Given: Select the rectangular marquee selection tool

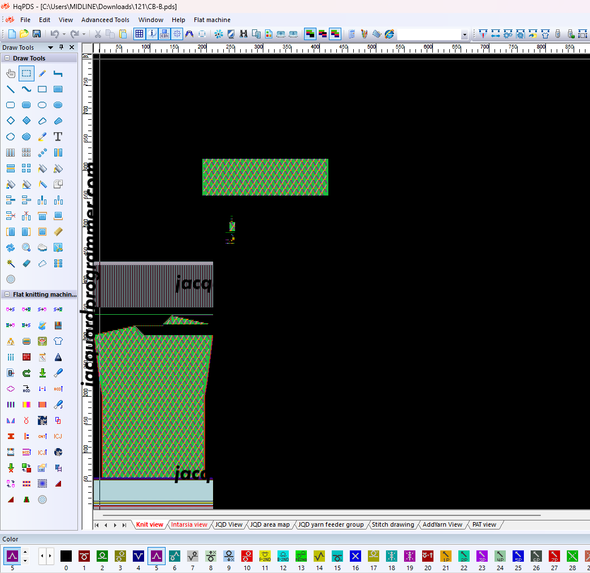Looking at the screenshot, I should pyautogui.click(x=26, y=73).
